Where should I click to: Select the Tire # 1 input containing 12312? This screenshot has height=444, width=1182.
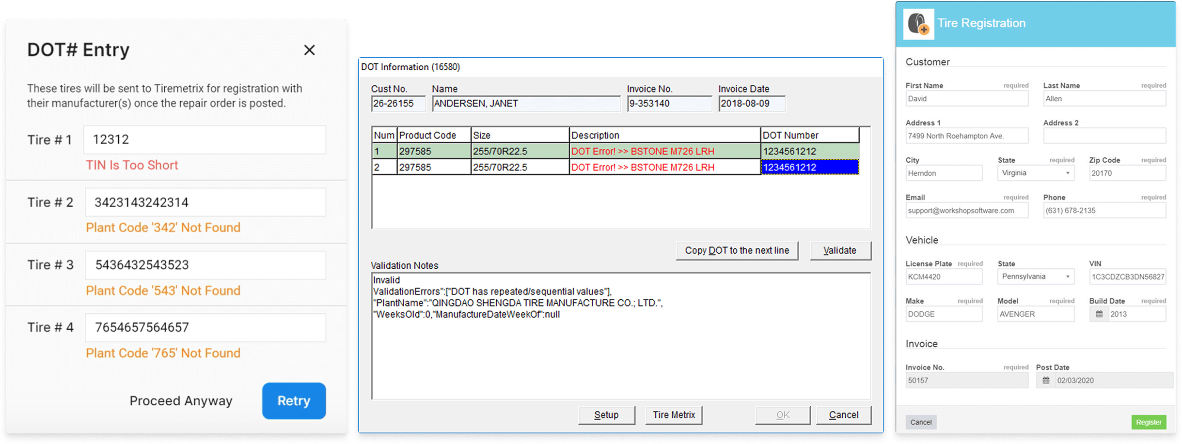coord(204,139)
